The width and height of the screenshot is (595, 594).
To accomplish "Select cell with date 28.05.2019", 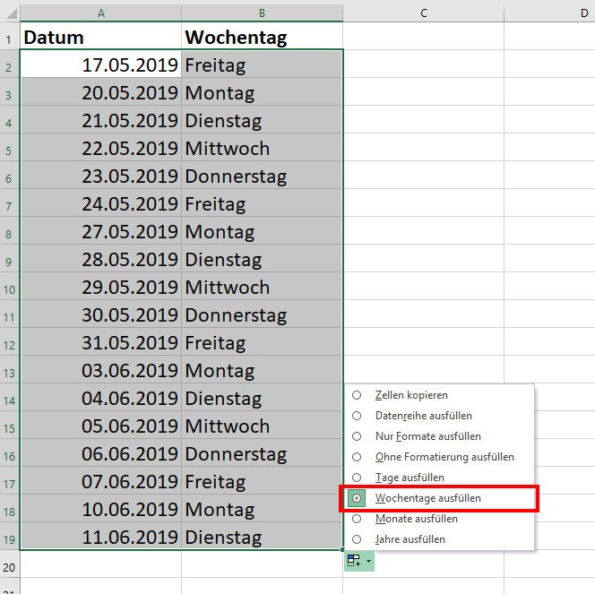I will pyautogui.click(x=101, y=258).
